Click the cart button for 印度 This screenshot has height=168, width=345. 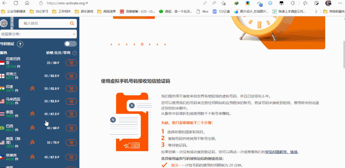[71, 88]
